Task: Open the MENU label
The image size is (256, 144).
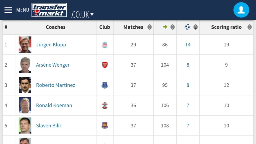Action: (x=22, y=10)
